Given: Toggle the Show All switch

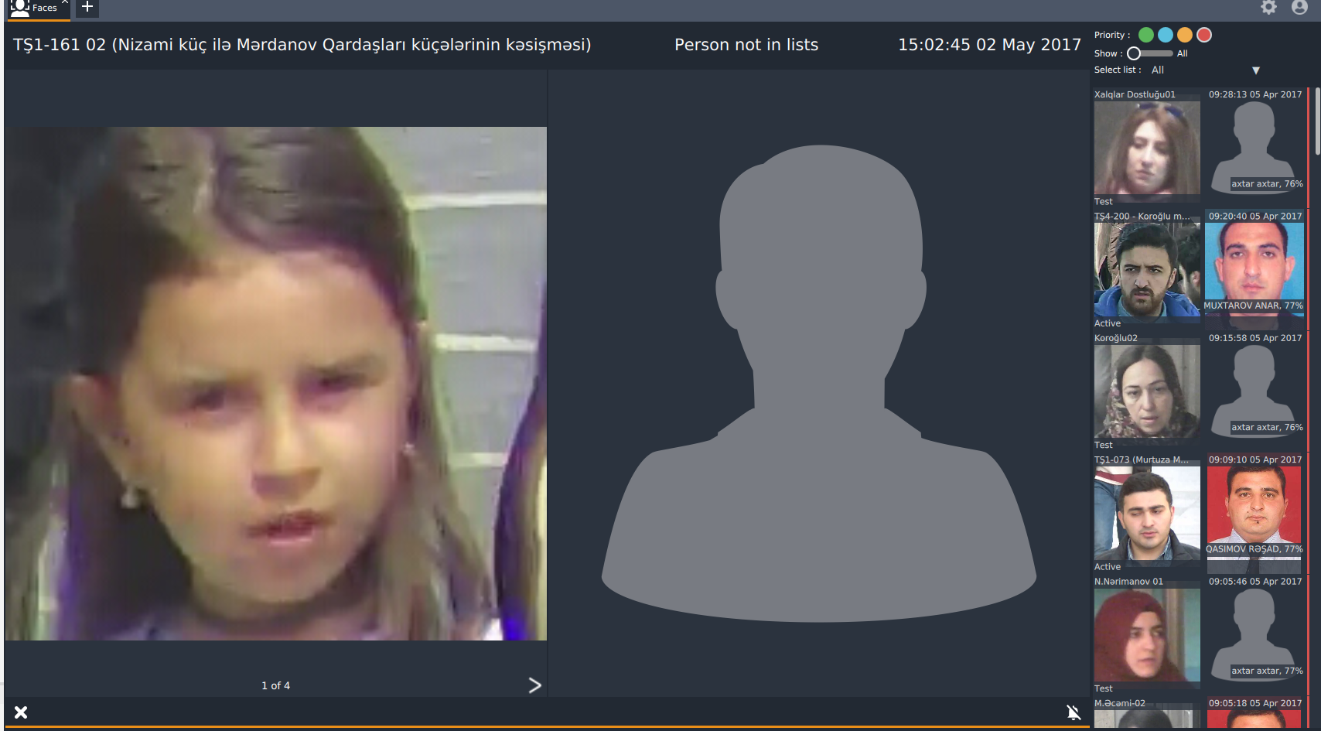Looking at the screenshot, I should pos(1149,53).
